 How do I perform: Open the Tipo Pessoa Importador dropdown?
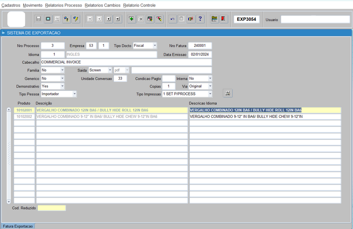[x=74, y=94]
